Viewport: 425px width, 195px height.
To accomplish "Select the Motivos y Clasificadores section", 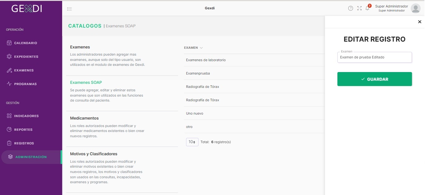I will 94,154.
